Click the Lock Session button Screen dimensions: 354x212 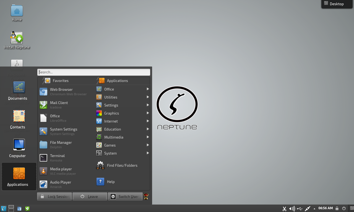(x=54, y=197)
